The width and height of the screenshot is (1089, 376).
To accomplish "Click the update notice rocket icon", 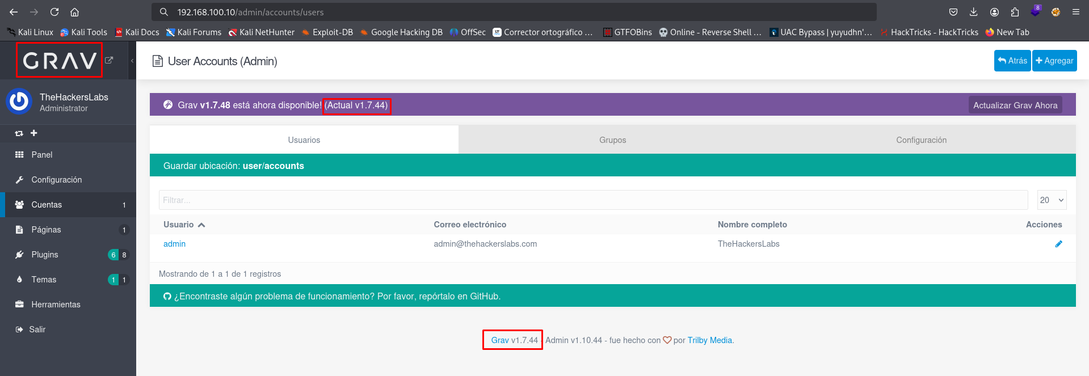I will (x=168, y=104).
